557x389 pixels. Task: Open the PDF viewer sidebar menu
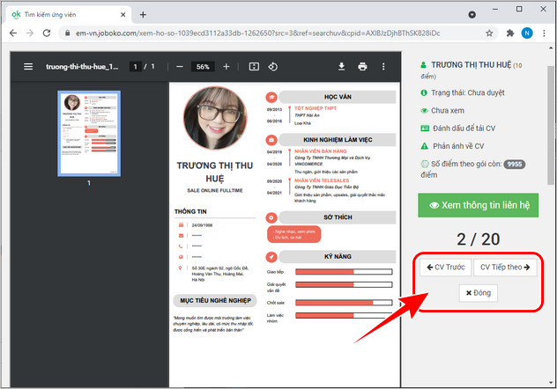pyautogui.click(x=29, y=67)
